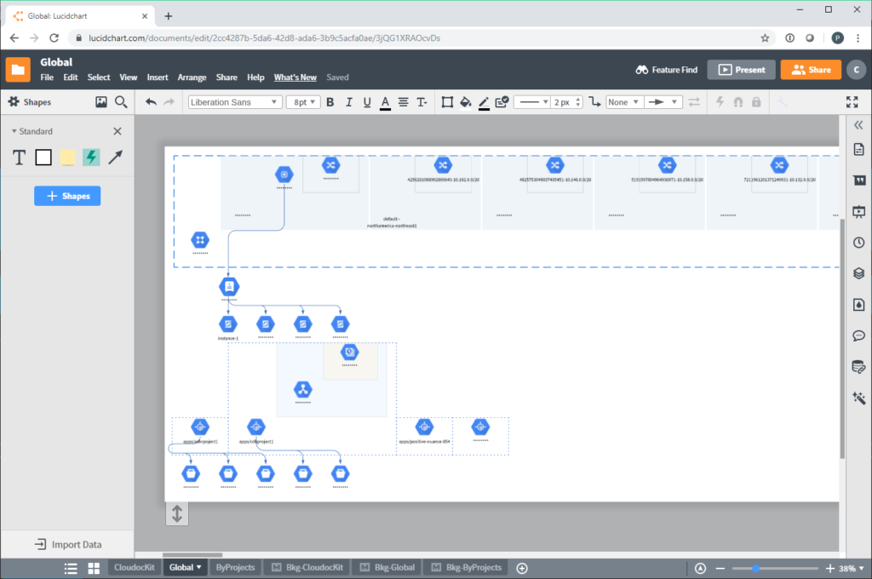Open the data linking panel icon
The height and width of the screenshot is (579, 872).
(x=858, y=367)
